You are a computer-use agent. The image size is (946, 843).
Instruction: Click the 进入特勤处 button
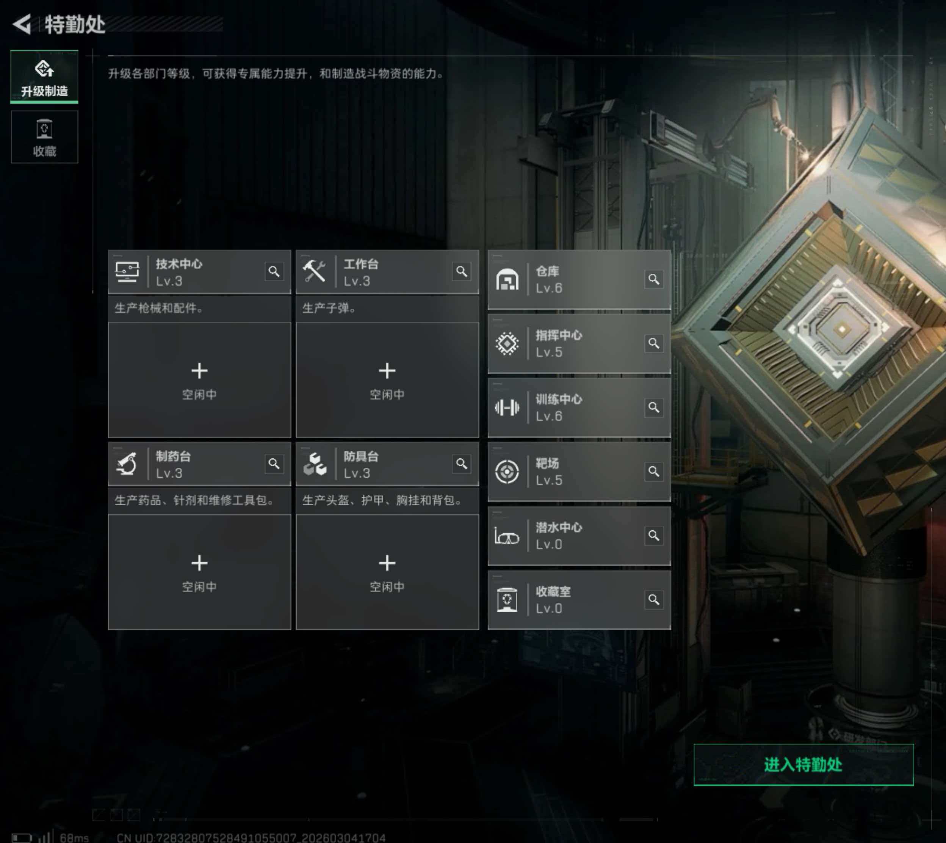click(x=803, y=765)
